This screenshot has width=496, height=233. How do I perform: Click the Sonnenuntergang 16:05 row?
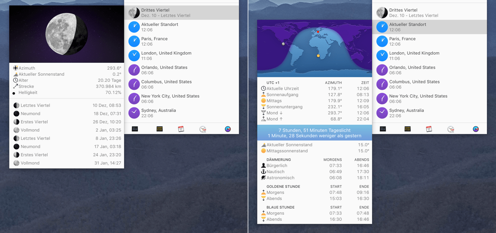(x=314, y=107)
